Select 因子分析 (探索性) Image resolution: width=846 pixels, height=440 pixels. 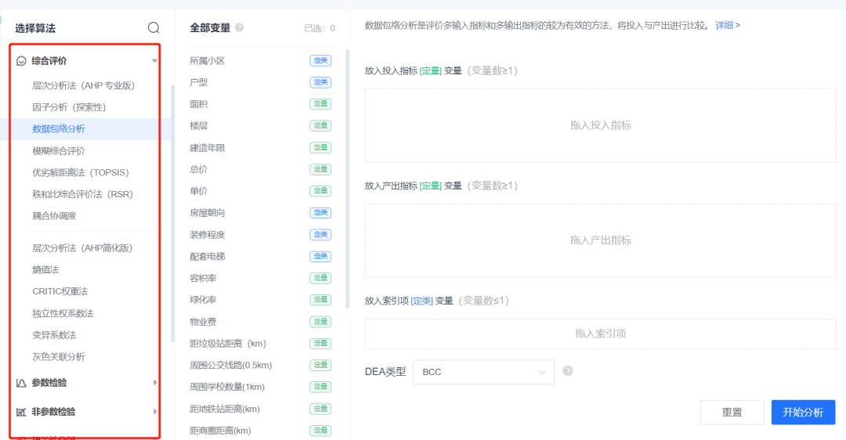tap(69, 106)
